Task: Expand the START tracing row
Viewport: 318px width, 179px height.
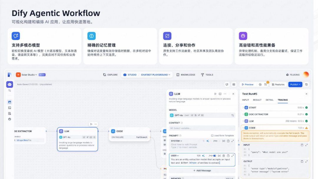Action: (x=275, y=108)
